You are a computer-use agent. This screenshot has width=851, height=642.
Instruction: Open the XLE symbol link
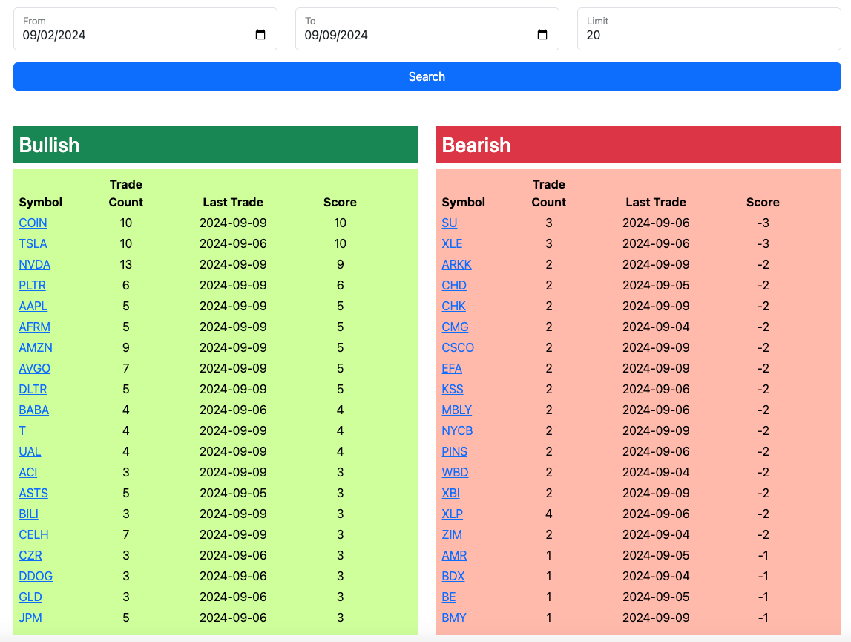452,244
